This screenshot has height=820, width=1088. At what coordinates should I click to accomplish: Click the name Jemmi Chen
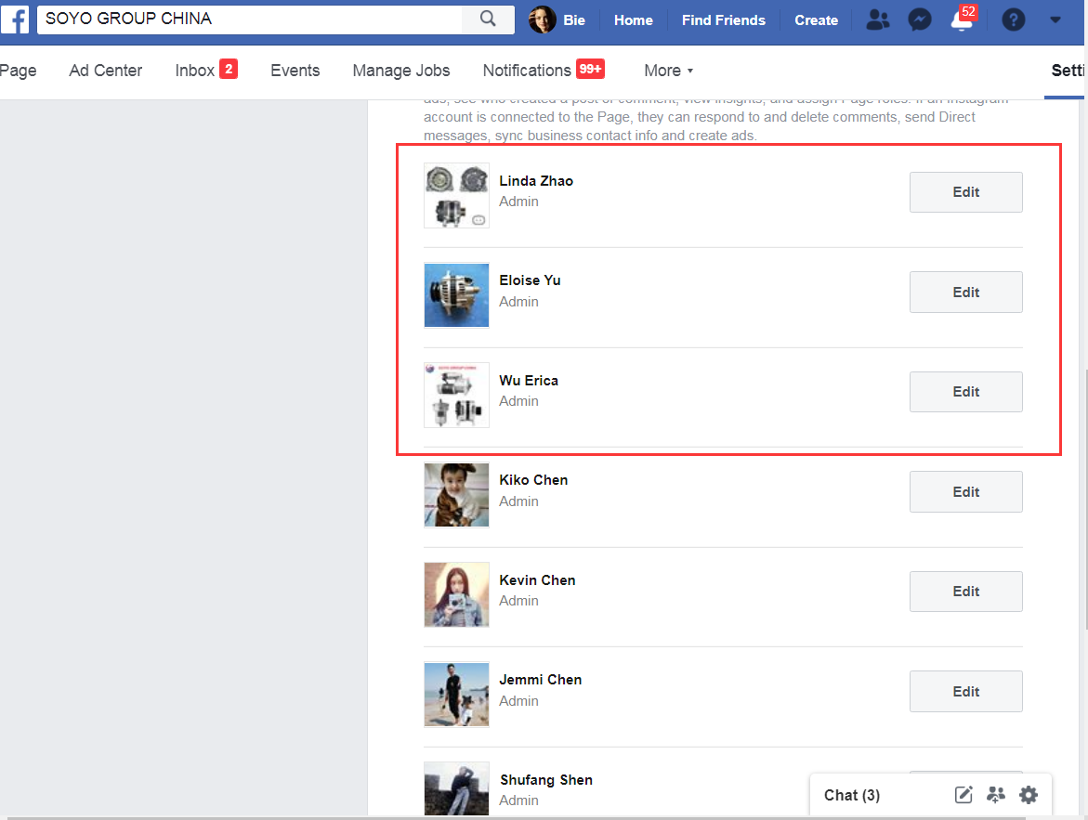pos(540,680)
